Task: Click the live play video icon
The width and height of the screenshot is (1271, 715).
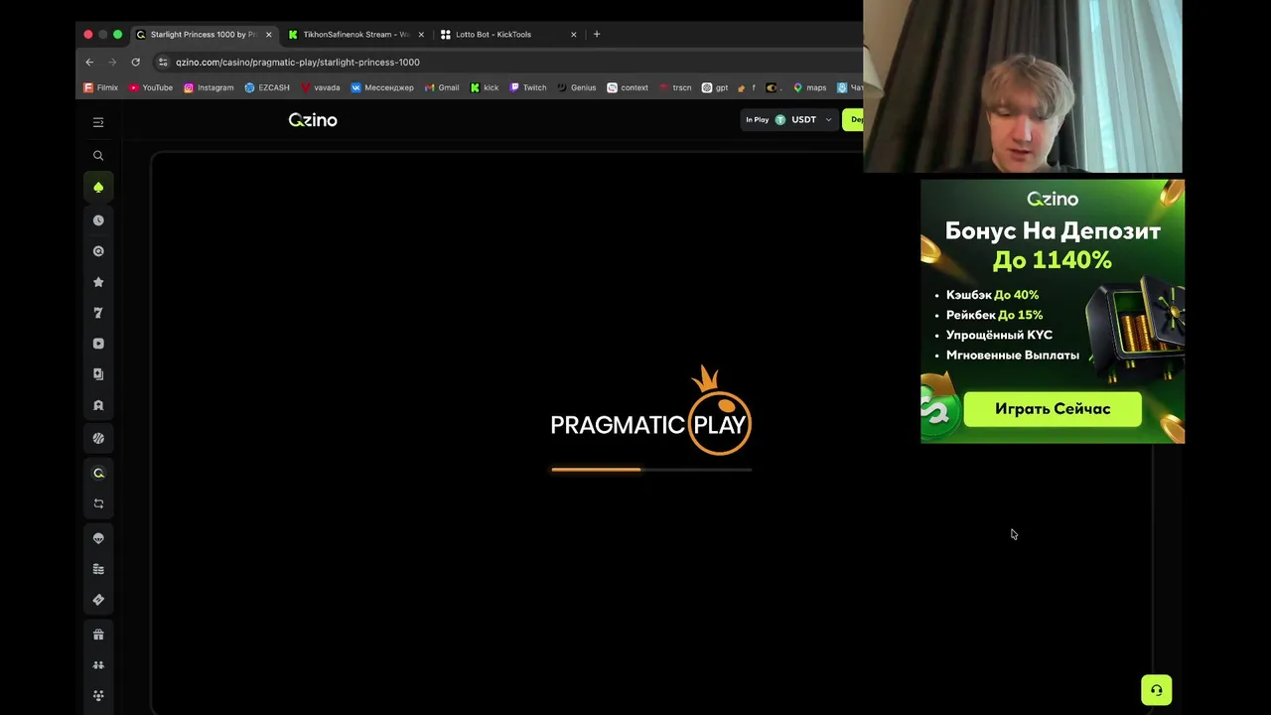Action: pyautogui.click(x=98, y=344)
